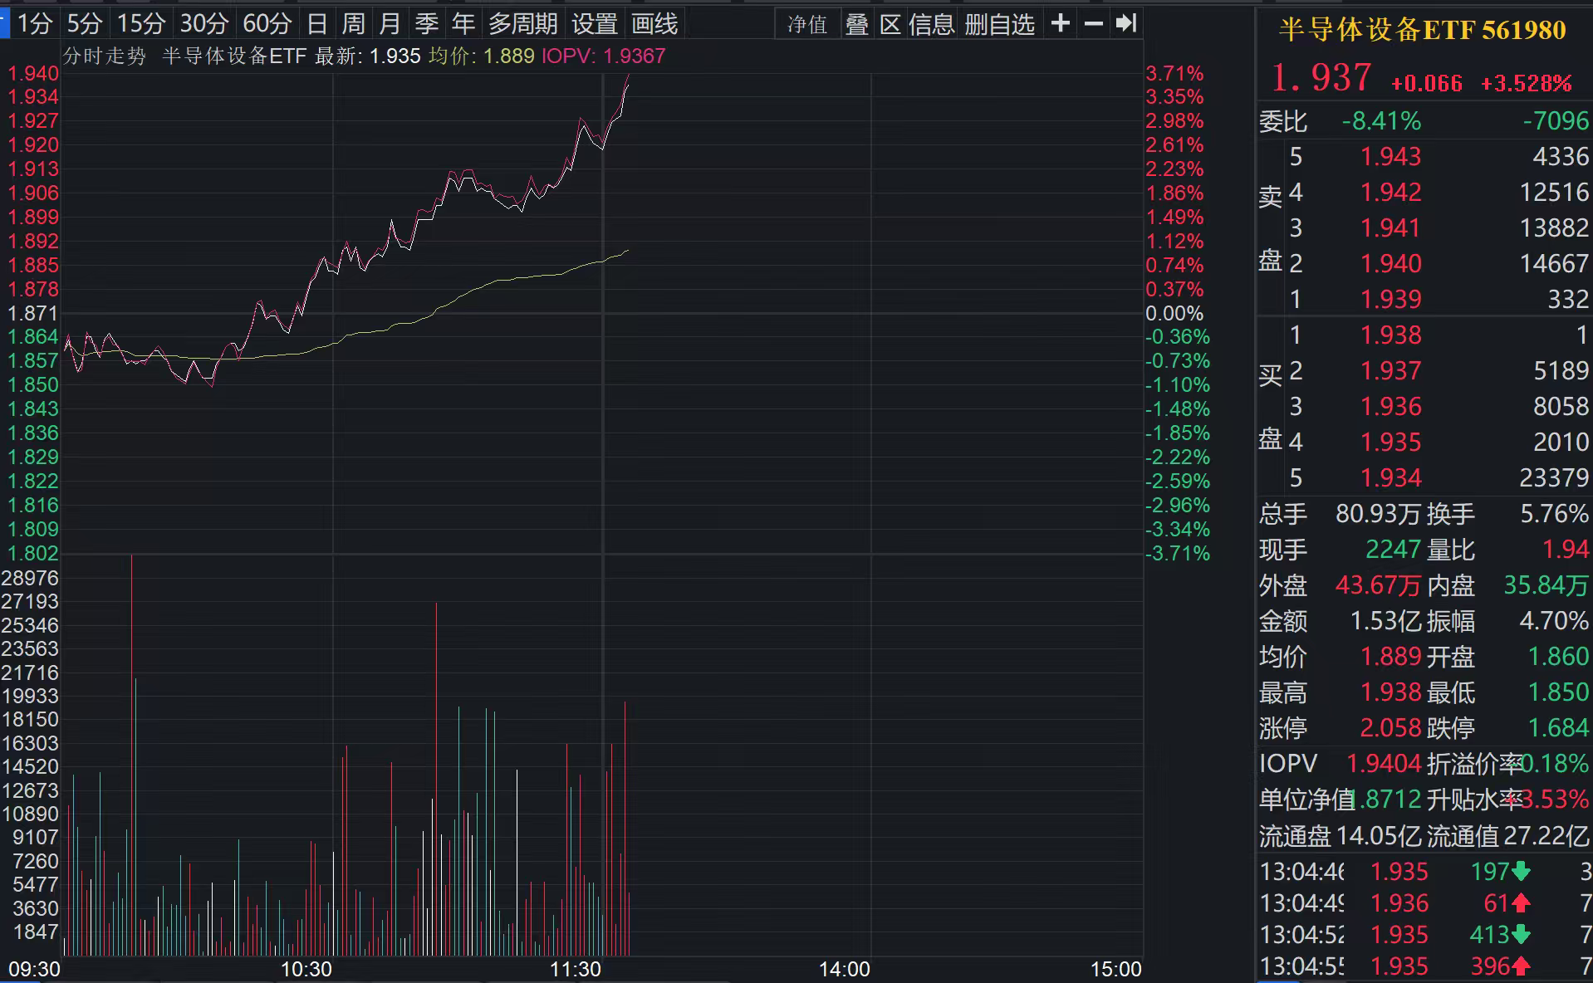Click the 半导体设备ETF 561980 title
The height and width of the screenshot is (983, 1593).
(x=1422, y=30)
